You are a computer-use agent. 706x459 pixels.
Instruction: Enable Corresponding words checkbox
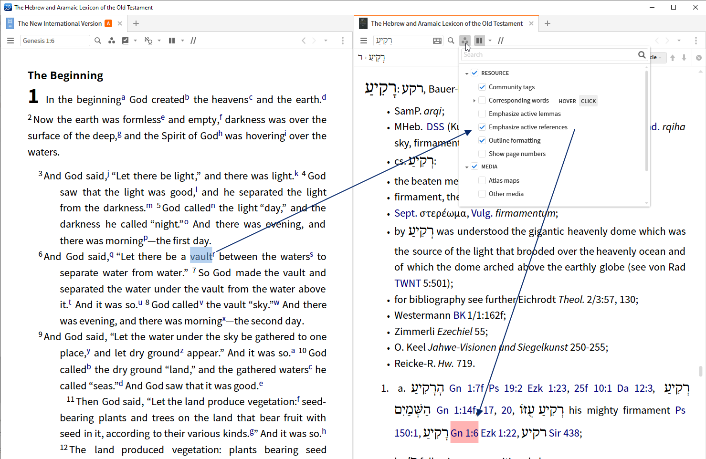(x=482, y=100)
